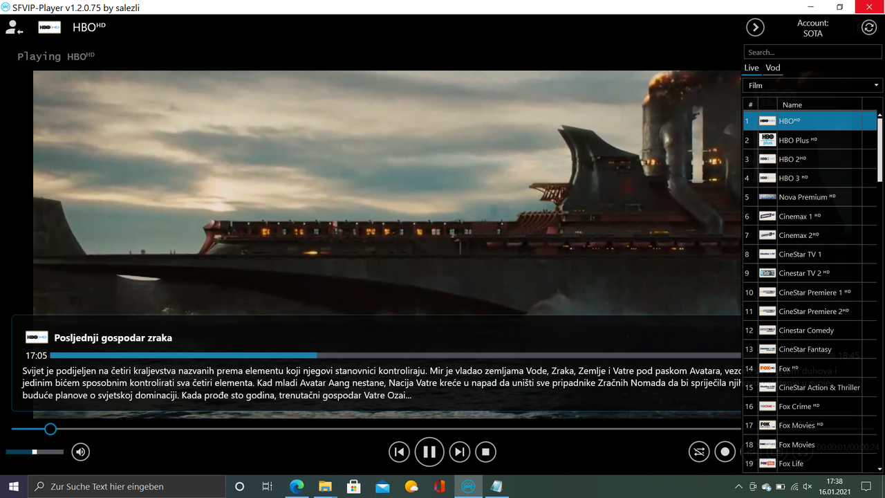Click the EPG program progress bar

tap(395, 356)
